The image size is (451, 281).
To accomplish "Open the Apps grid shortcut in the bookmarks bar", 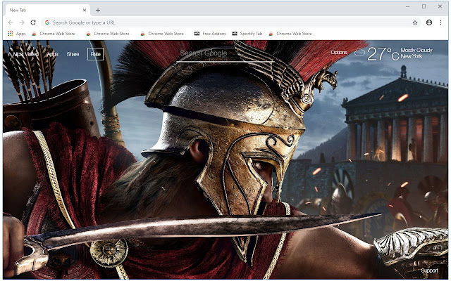I will point(17,34).
